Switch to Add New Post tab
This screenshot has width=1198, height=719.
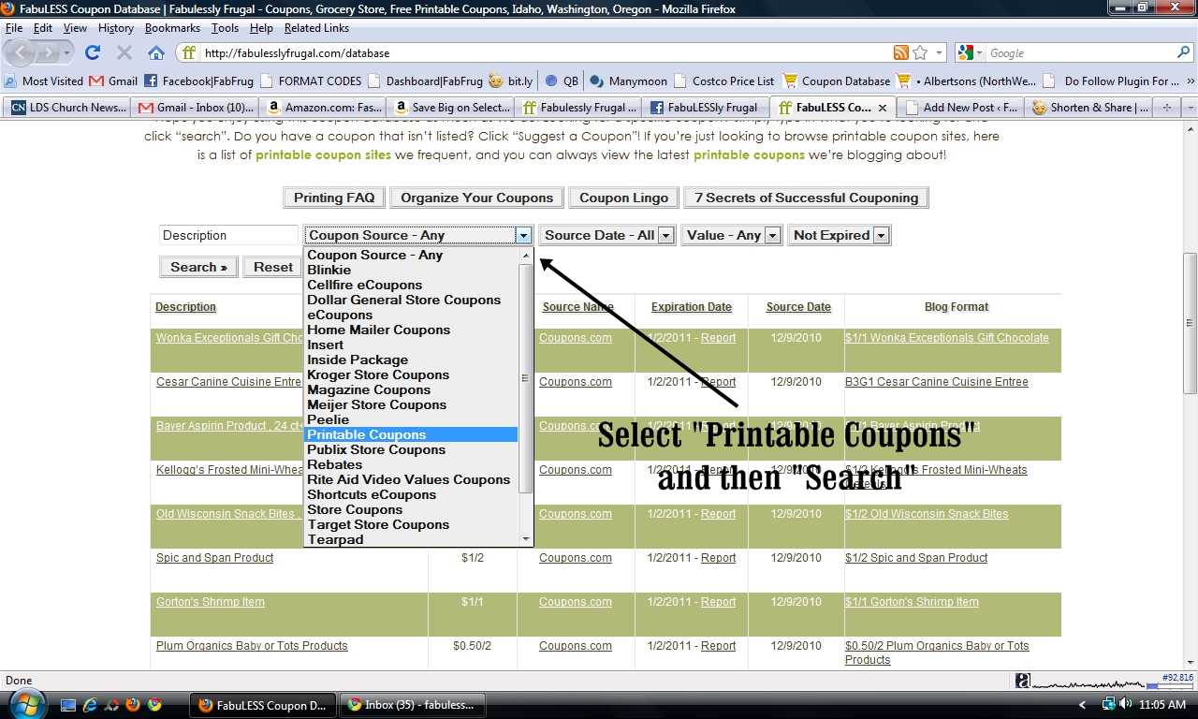click(960, 108)
